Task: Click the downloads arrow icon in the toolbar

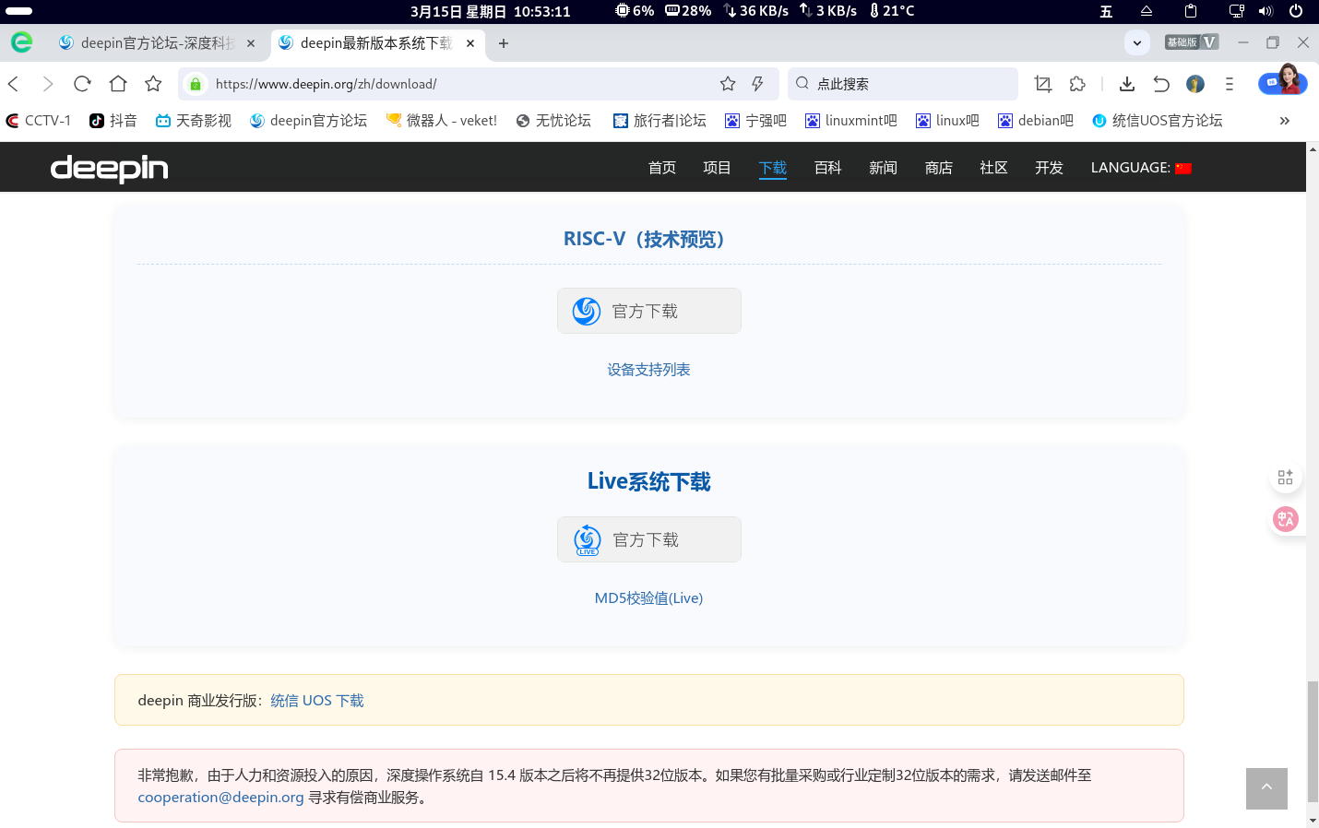Action: pyautogui.click(x=1126, y=83)
